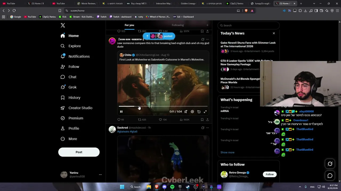Open more options on GUM GUN -REBIRTH- post

(208, 39)
